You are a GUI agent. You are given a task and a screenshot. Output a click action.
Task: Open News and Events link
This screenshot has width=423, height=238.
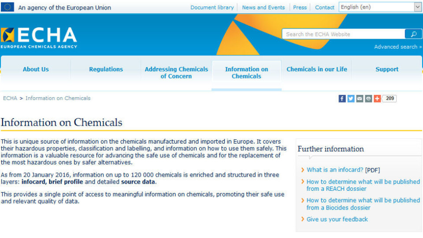click(263, 7)
